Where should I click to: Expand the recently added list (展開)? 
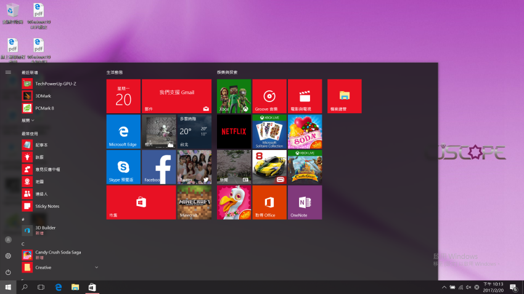coord(28,121)
